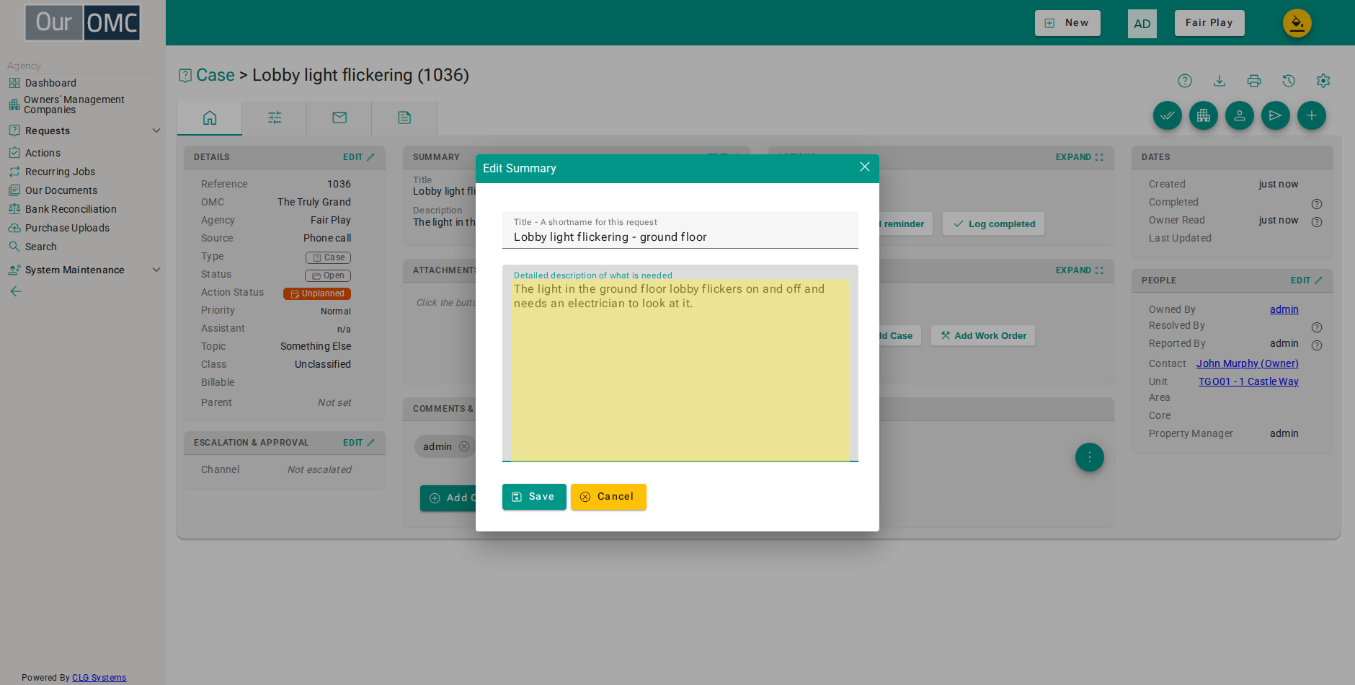Expand the Actions panel
The width and height of the screenshot is (1355, 685).
click(x=1080, y=157)
